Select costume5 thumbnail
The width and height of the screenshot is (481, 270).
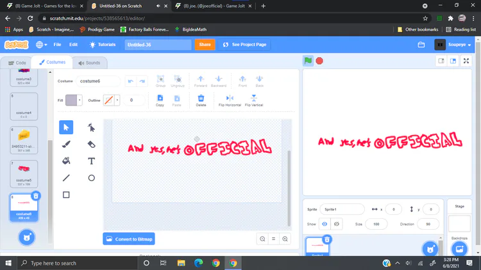(x=24, y=174)
